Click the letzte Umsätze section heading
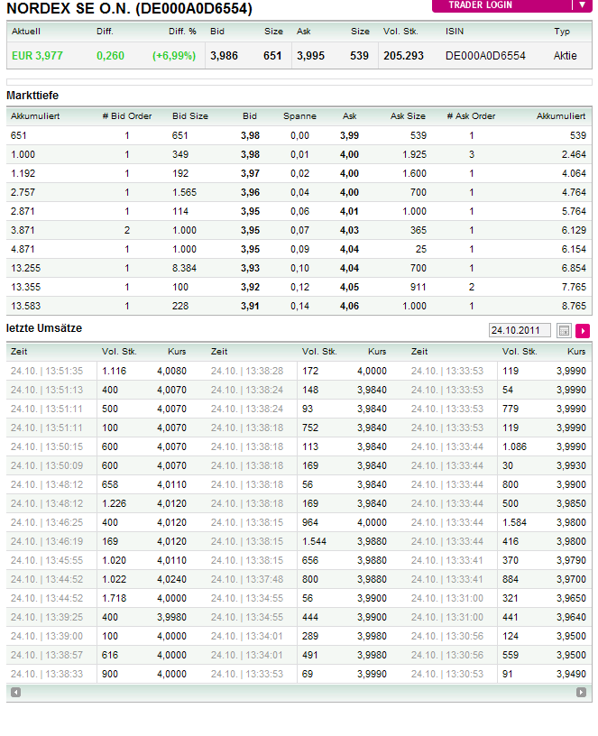 pos(44,328)
